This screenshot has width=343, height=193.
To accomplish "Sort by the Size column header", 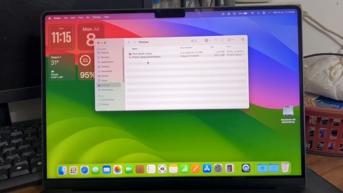I will tap(212, 47).
